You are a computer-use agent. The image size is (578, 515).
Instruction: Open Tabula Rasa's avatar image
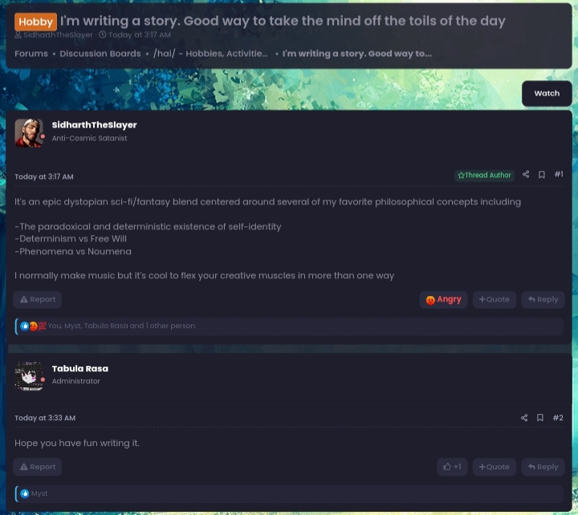pyautogui.click(x=29, y=375)
